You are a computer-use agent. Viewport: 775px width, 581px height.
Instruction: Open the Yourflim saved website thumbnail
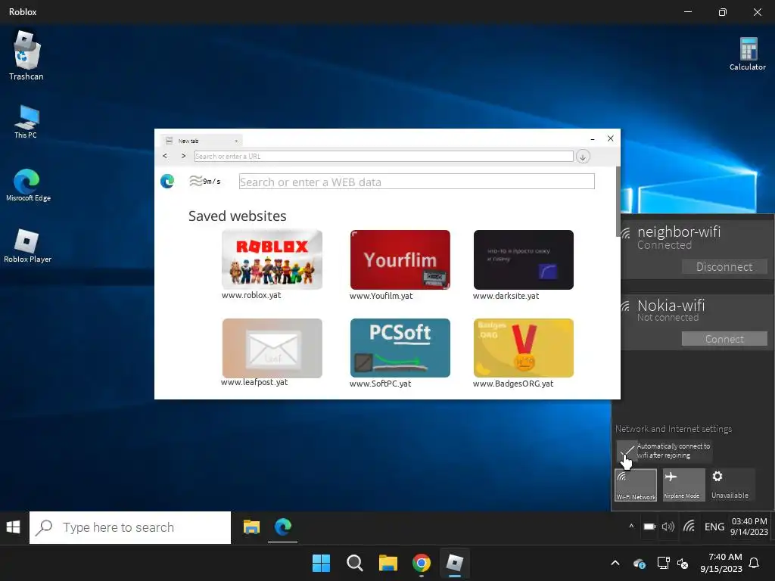(400, 259)
